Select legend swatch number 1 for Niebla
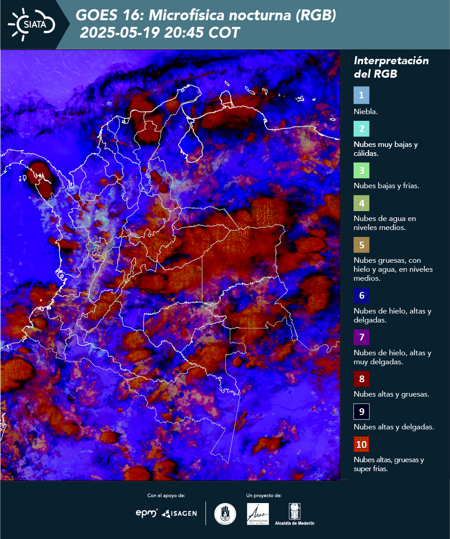Viewport: 450px width, 539px height. (x=361, y=95)
